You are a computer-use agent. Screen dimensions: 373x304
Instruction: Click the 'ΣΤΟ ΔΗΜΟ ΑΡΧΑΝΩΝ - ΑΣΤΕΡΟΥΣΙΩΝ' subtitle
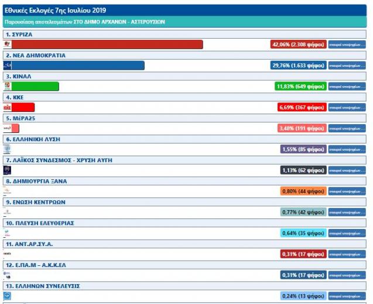pyautogui.click(x=119, y=22)
